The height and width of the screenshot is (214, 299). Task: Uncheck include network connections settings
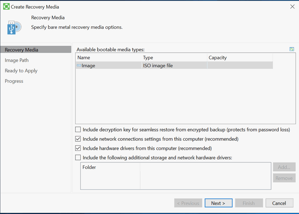(78, 139)
